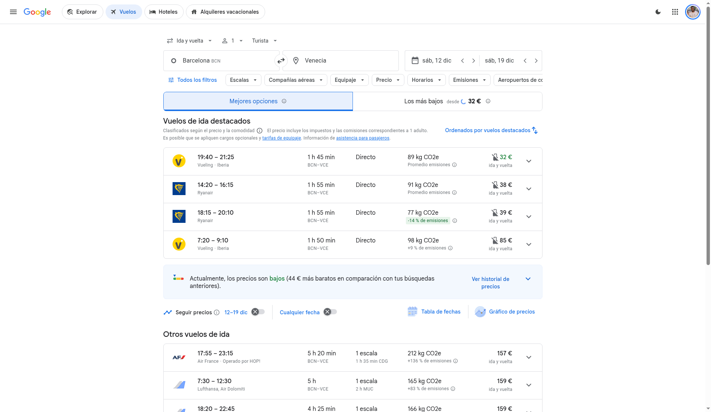Image resolution: width=711 pixels, height=412 pixels.
Task: Expand the 19:40 – 21:25 Vueling flight
Action: 529,161
